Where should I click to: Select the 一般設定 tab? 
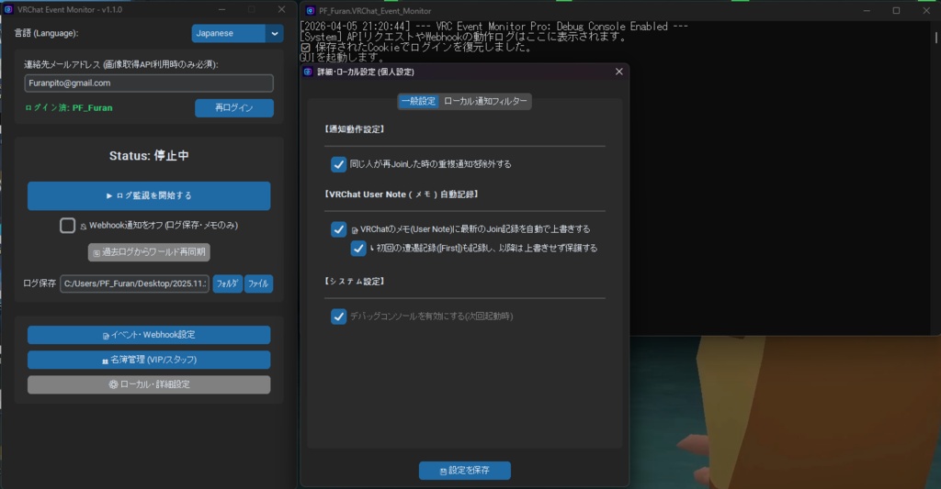pyautogui.click(x=418, y=101)
